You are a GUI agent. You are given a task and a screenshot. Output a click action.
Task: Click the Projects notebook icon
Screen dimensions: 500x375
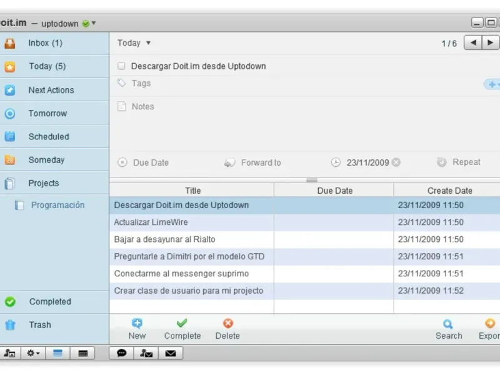(x=10, y=183)
